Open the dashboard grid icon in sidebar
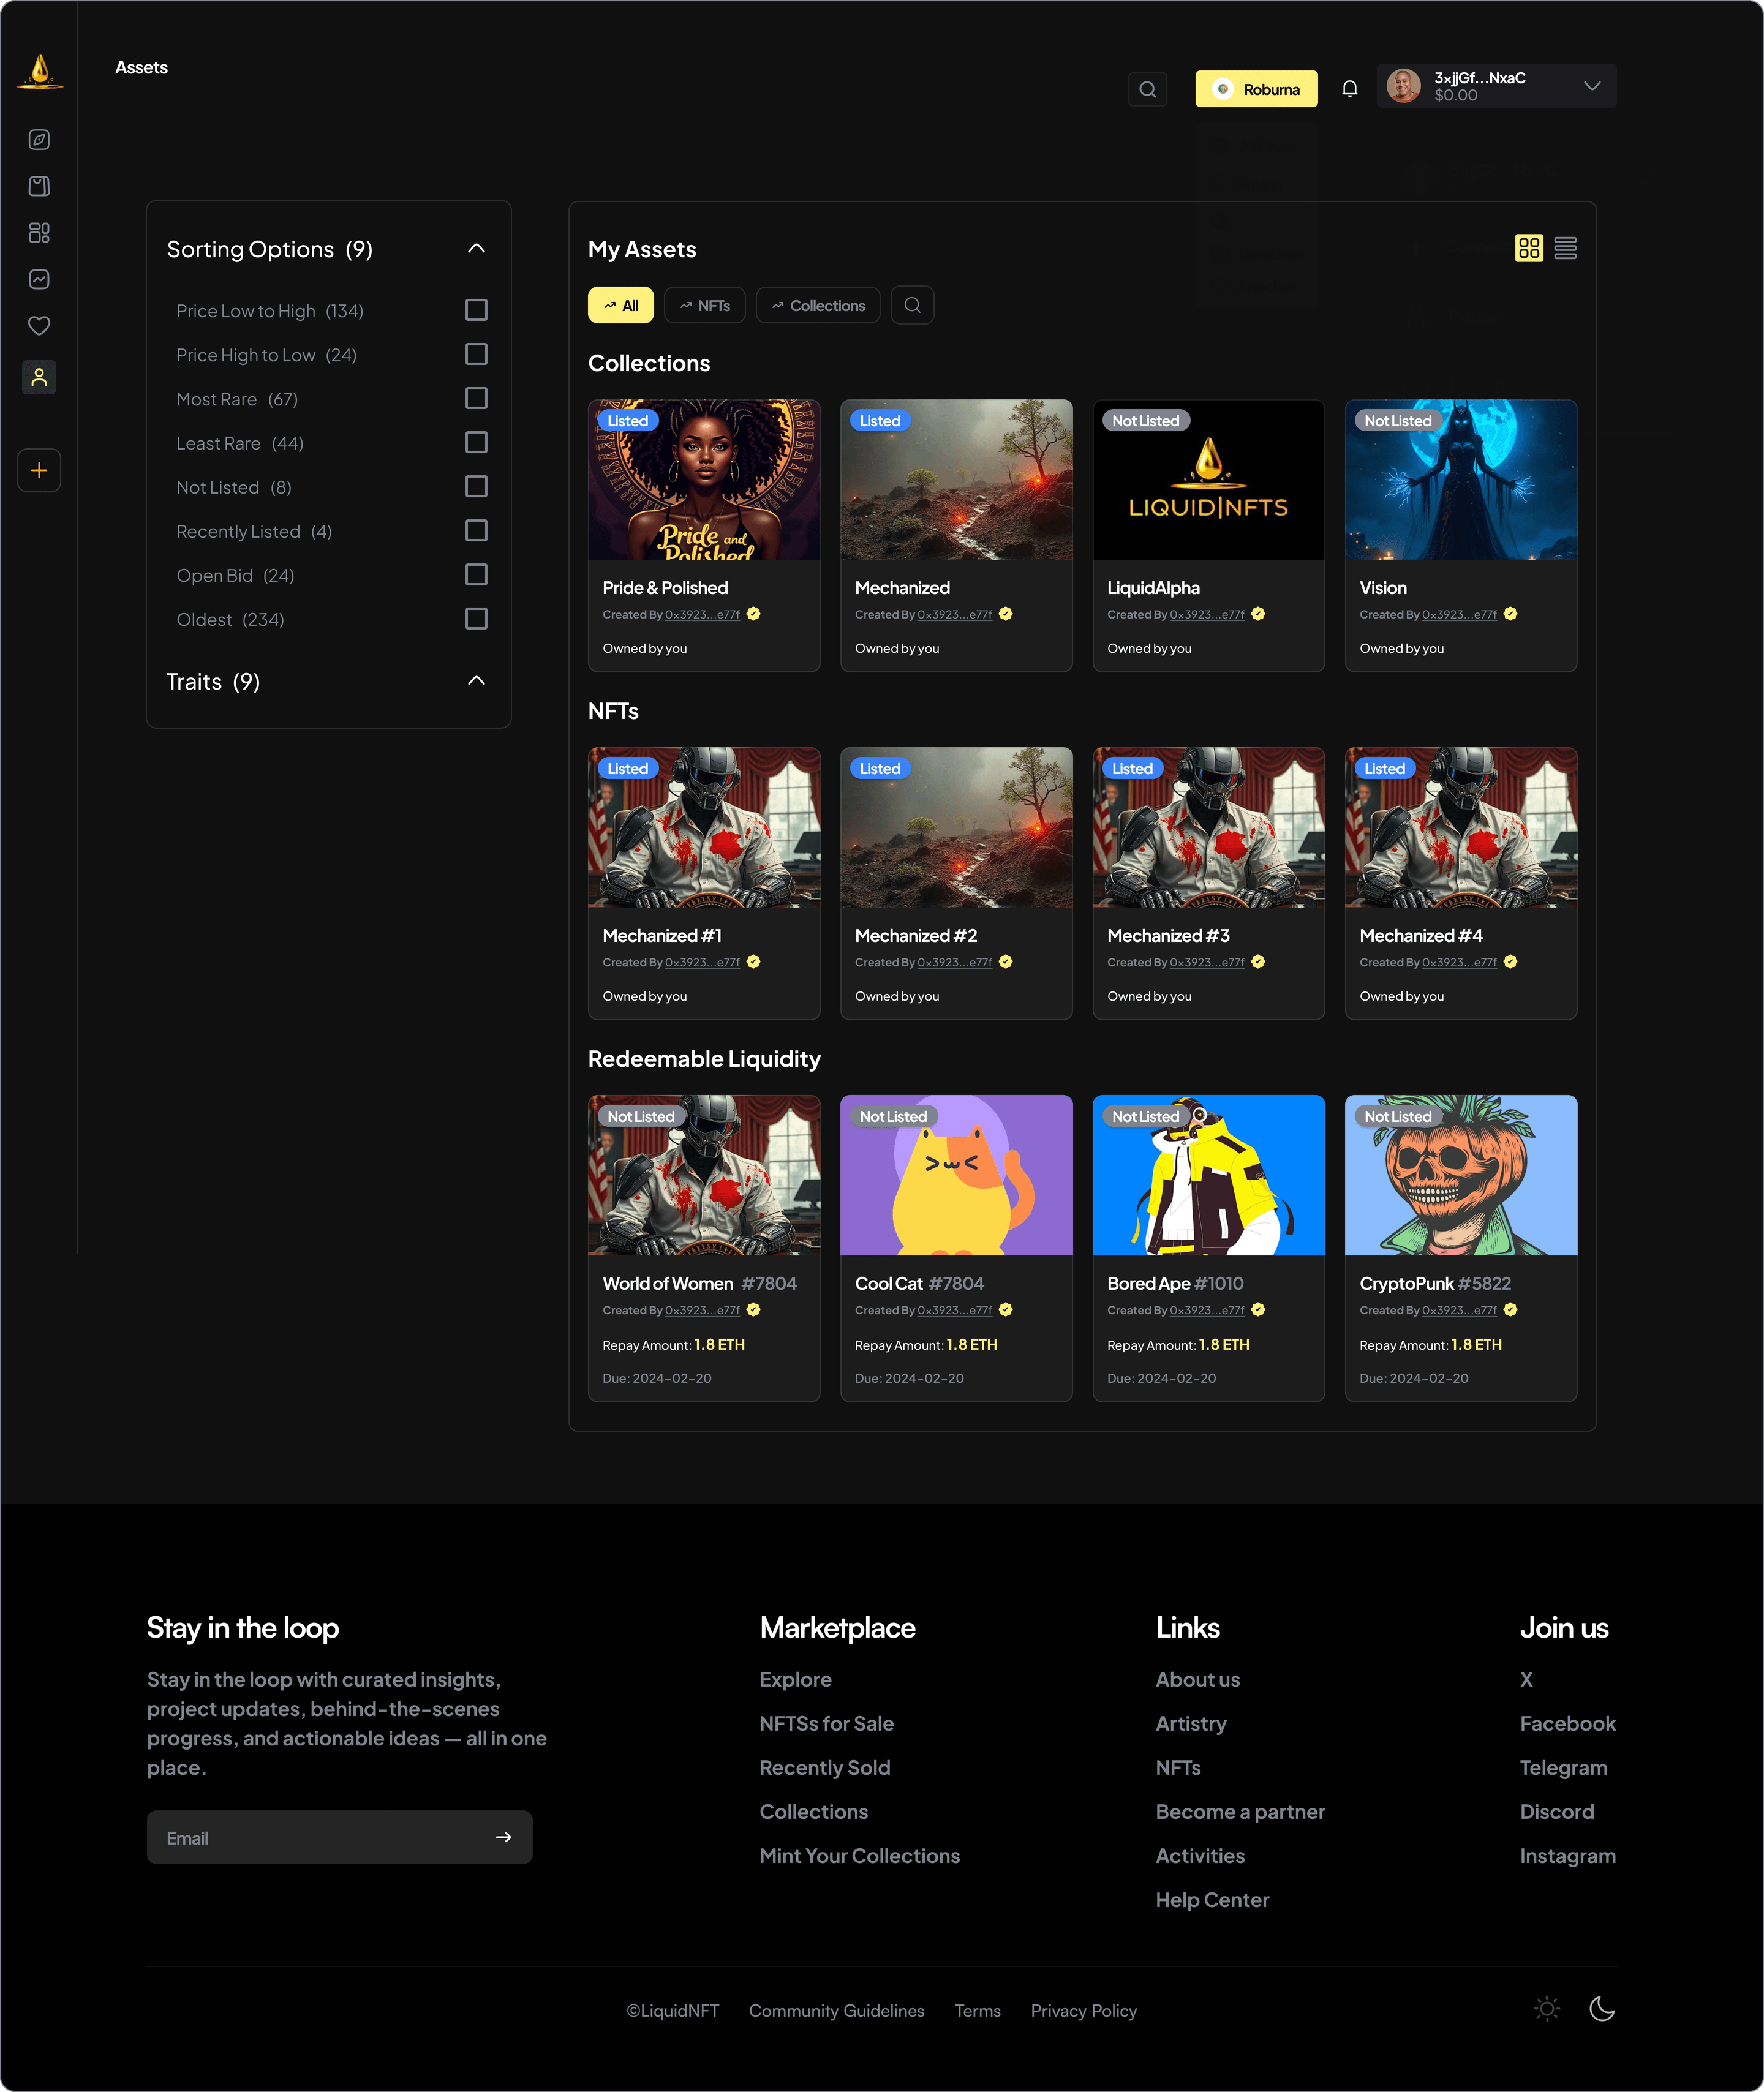Image resolution: width=1764 pixels, height=2092 pixels. point(39,233)
